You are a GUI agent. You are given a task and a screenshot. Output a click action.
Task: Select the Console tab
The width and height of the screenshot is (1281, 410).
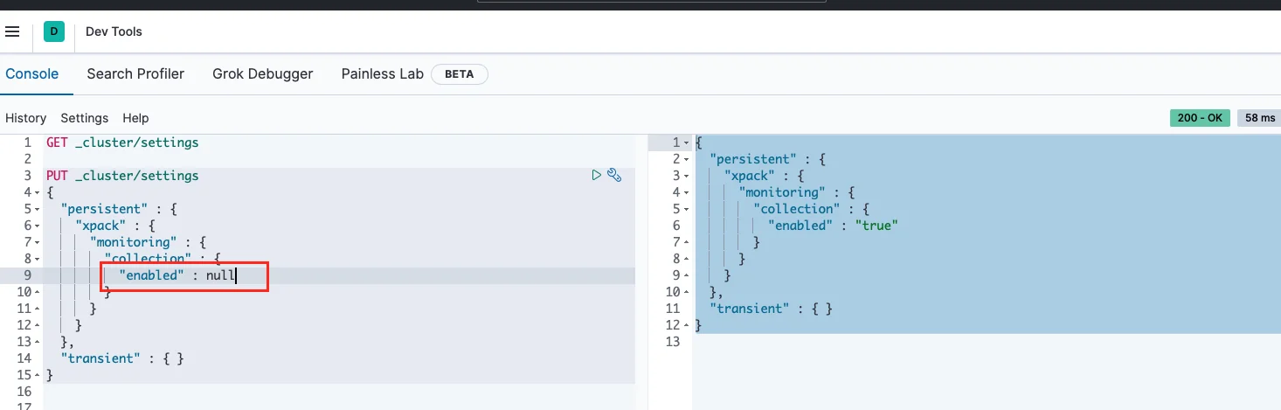click(32, 74)
